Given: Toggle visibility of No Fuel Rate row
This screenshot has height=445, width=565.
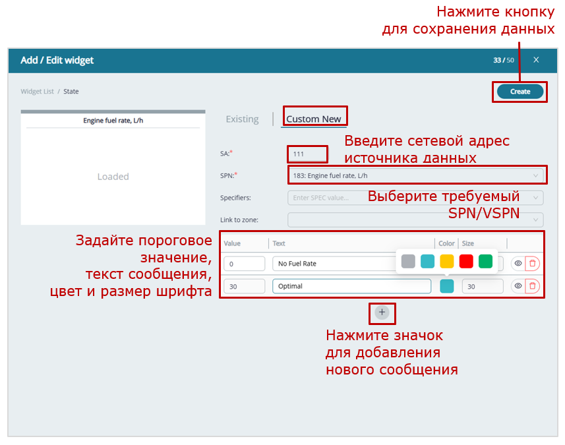Looking at the screenshot, I should tap(518, 264).
